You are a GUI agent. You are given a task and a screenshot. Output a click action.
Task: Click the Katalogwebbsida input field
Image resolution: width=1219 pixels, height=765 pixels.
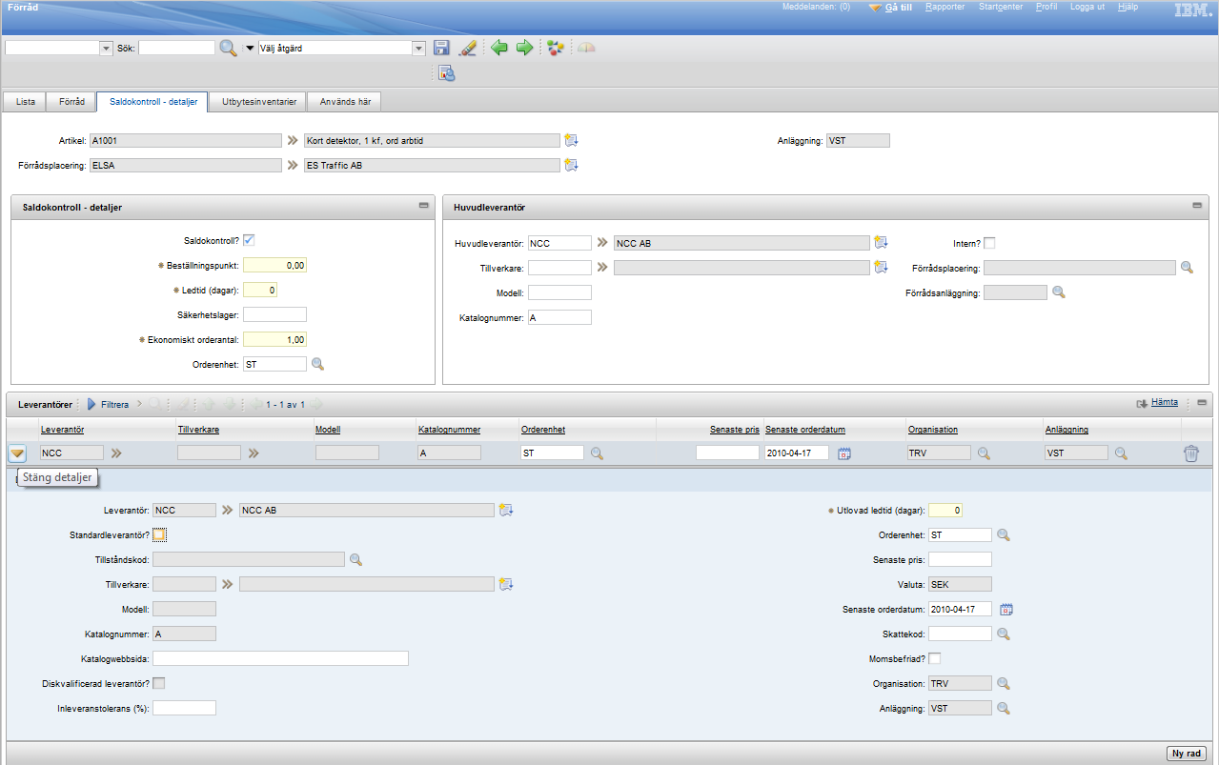pos(280,658)
